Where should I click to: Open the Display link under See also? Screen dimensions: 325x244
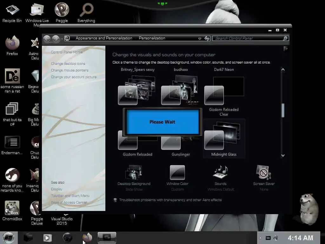tap(56, 189)
